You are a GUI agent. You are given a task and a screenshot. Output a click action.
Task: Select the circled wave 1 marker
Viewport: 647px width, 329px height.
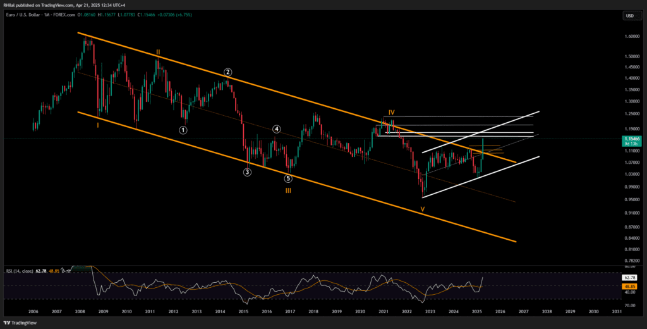click(183, 130)
